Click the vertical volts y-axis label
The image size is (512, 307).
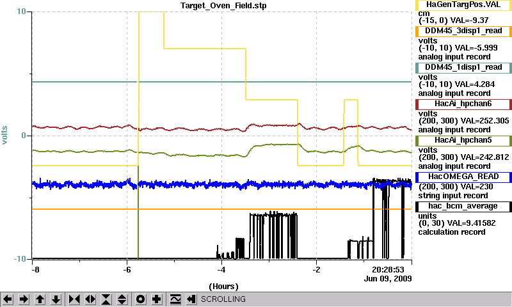pyautogui.click(x=4, y=136)
